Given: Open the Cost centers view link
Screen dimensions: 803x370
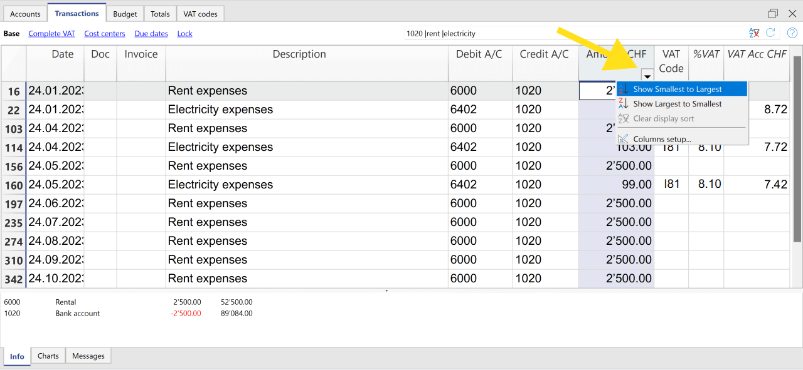Looking at the screenshot, I should 105,34.
